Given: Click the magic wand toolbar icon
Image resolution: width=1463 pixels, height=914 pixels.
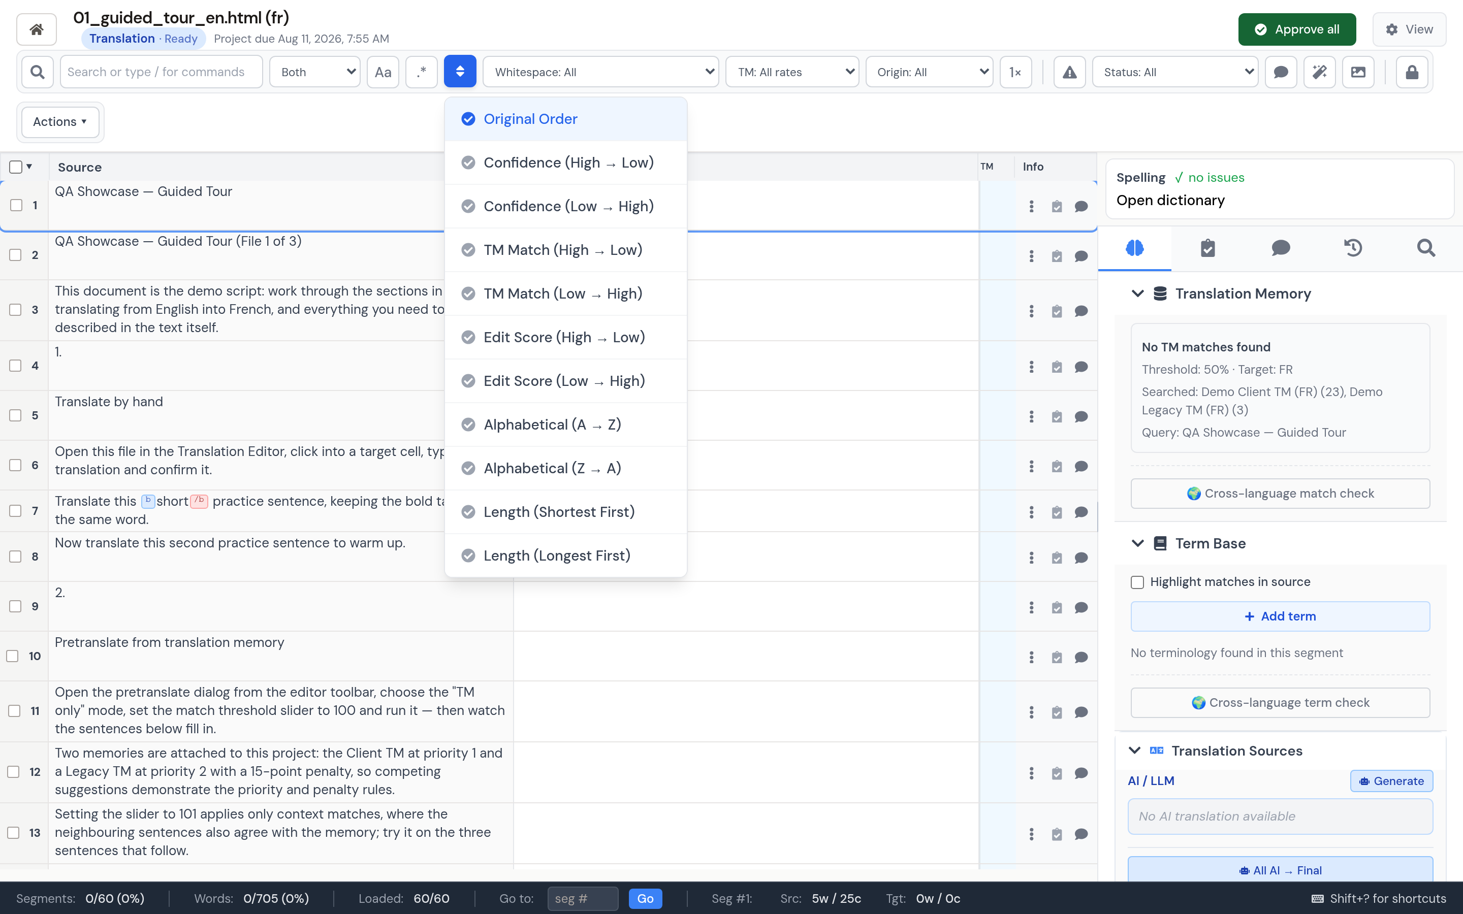Looking at the screenshot, I should pyautogui.click(x=1319, y=72).
